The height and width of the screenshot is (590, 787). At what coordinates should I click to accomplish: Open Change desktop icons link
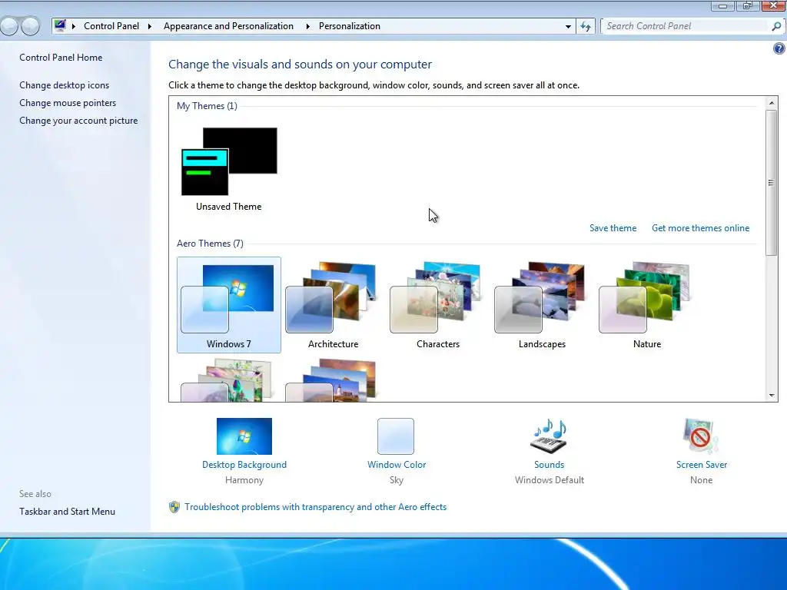pyautogui.click(x=65, y=85)
